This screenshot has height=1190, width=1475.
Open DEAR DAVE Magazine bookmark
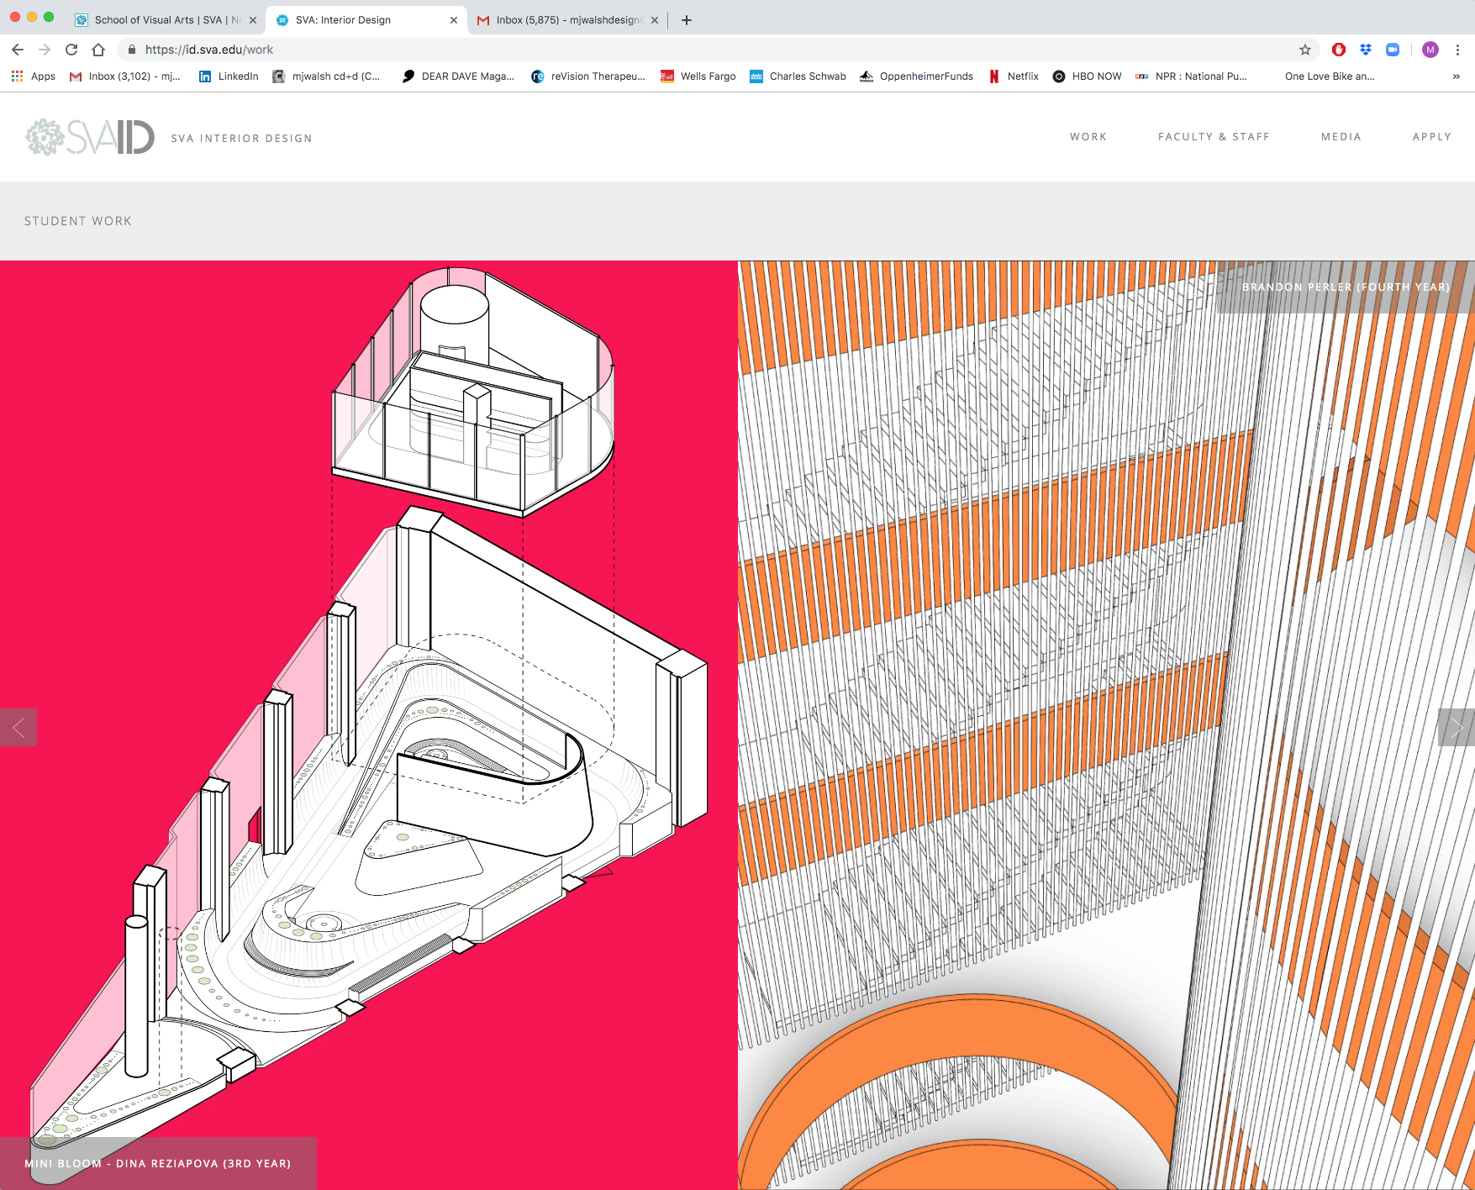tap(458, 76)
